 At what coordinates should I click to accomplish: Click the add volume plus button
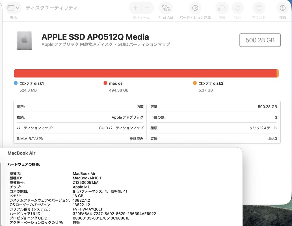135,8
